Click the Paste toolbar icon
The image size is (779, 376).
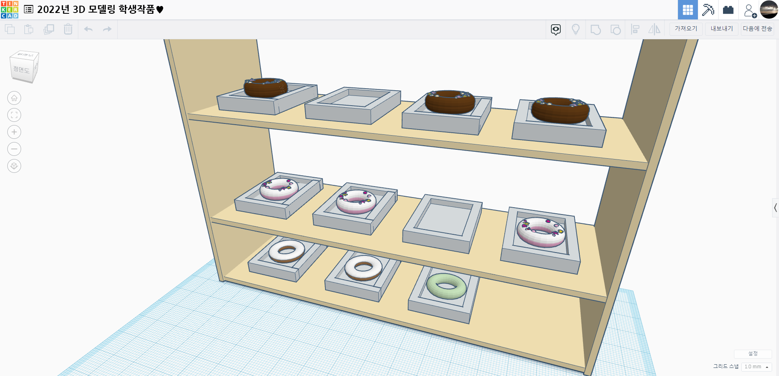(29, 29)
